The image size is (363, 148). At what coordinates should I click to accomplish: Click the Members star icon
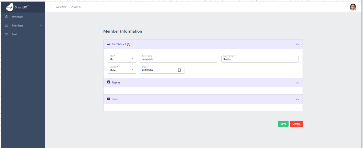click(7, 25)
